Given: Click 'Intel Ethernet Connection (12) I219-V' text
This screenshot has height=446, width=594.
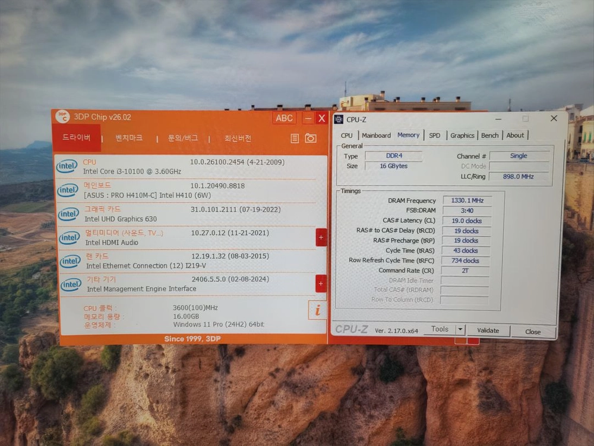Looking at the screenshot, I should click(x=146, y=265).
